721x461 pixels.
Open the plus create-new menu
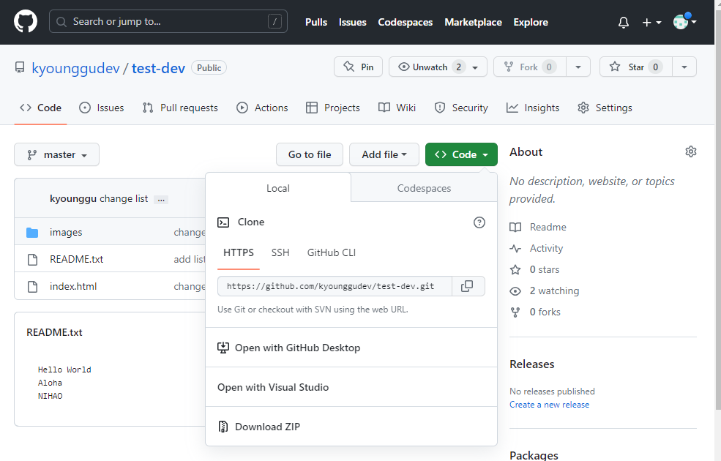click(x=651, y=23)
